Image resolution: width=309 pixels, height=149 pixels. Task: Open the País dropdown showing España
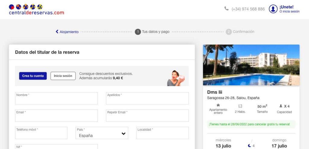pos(102,133)
